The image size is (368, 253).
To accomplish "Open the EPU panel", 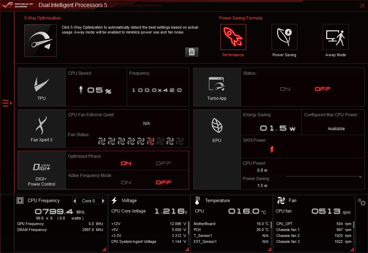I will 217,149.
